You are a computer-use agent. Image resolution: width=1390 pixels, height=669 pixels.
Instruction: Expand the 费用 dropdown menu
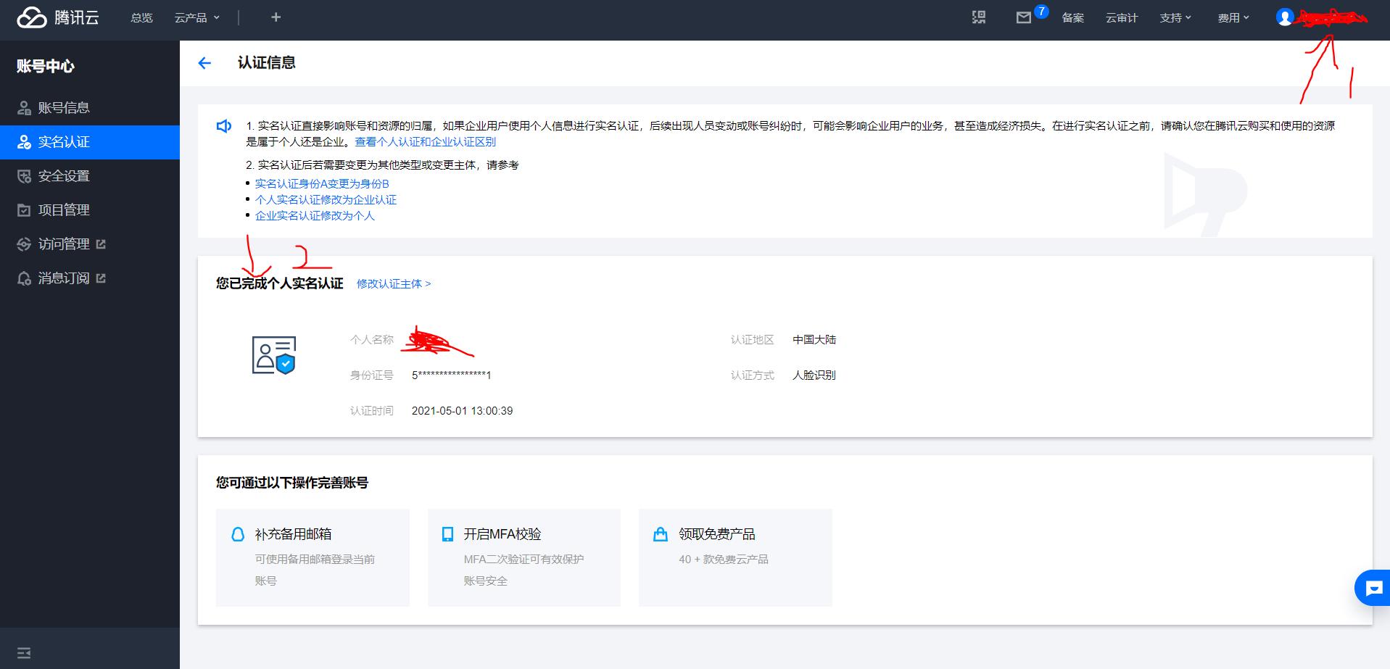point(1233,17)
